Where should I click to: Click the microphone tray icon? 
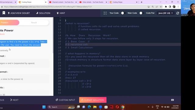[152, 107]
